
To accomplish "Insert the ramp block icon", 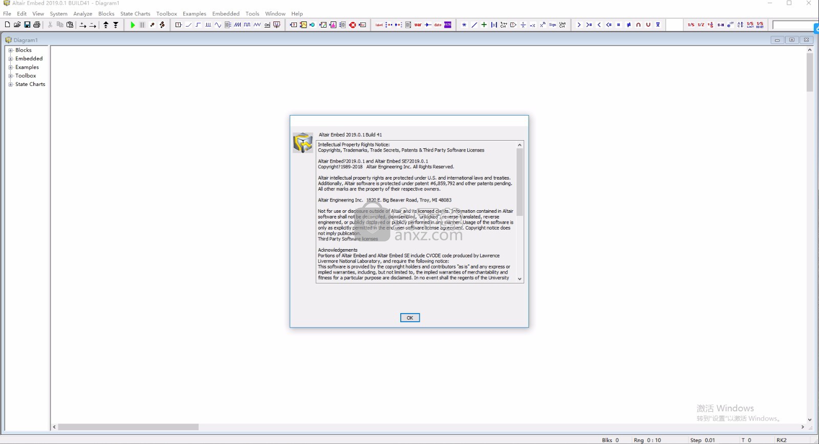I will click(188, 25).
